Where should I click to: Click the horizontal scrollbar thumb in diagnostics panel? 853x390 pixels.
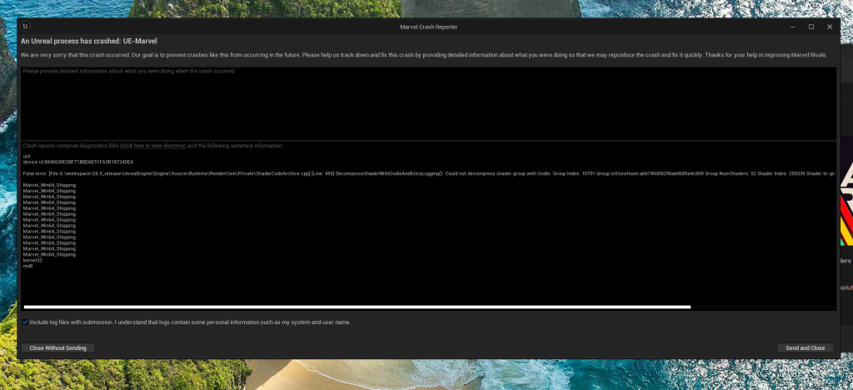point(357,307)
